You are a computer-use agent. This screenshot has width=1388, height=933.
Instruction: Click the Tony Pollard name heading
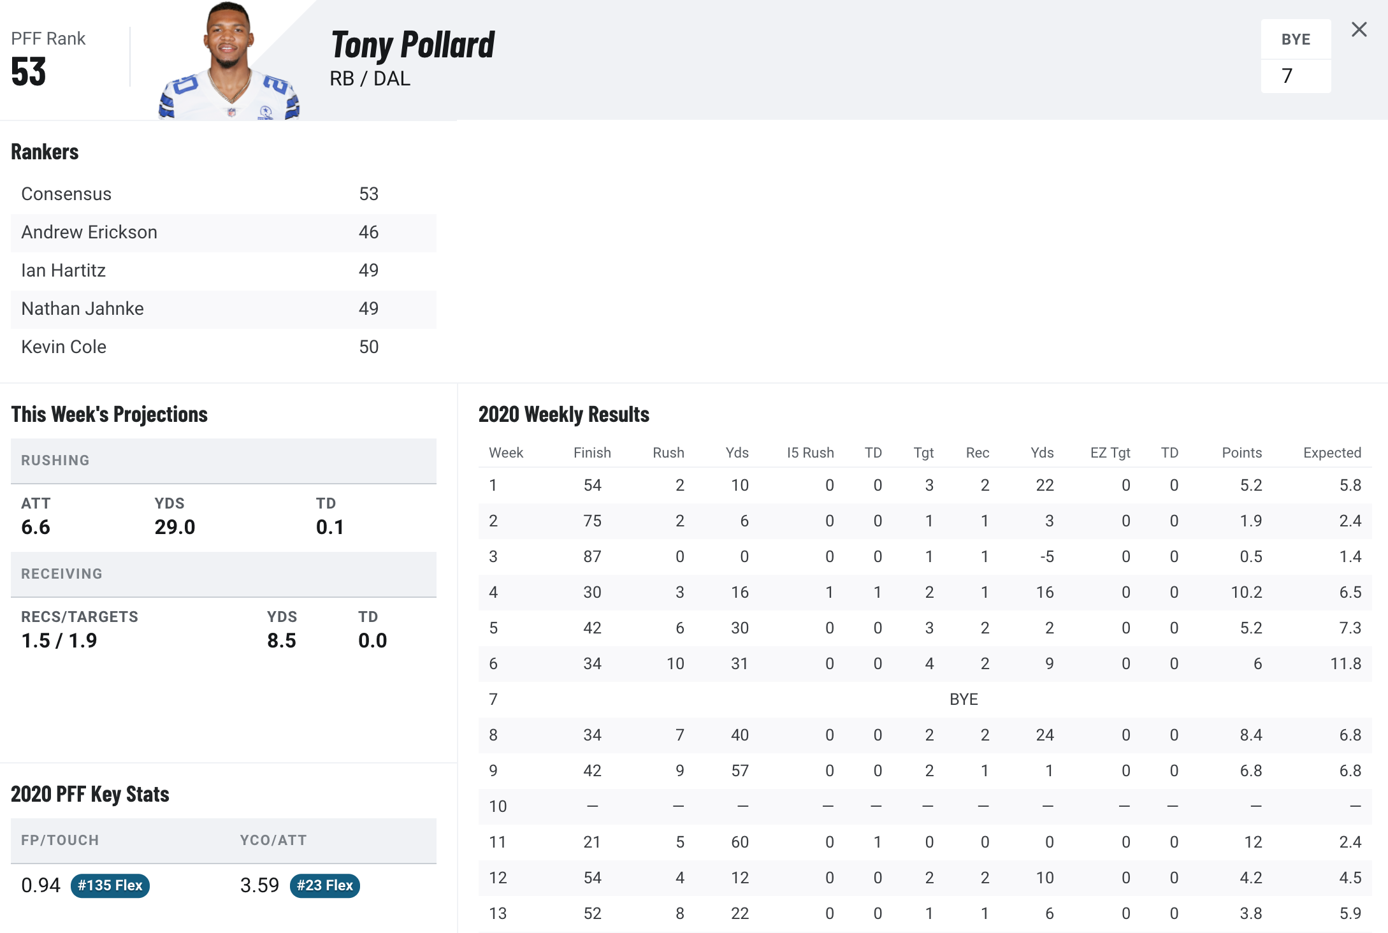tap(413, 45)
